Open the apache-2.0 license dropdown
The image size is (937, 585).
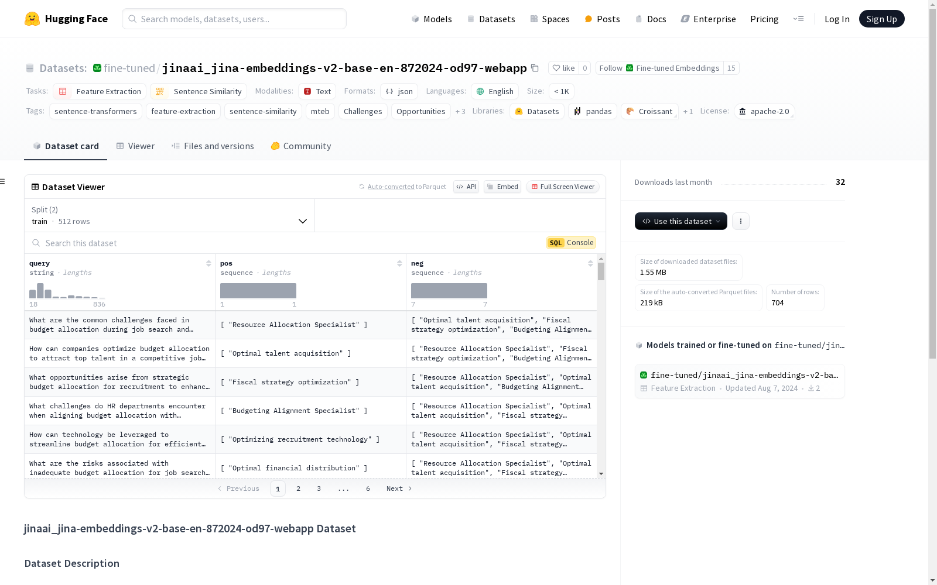764,111
